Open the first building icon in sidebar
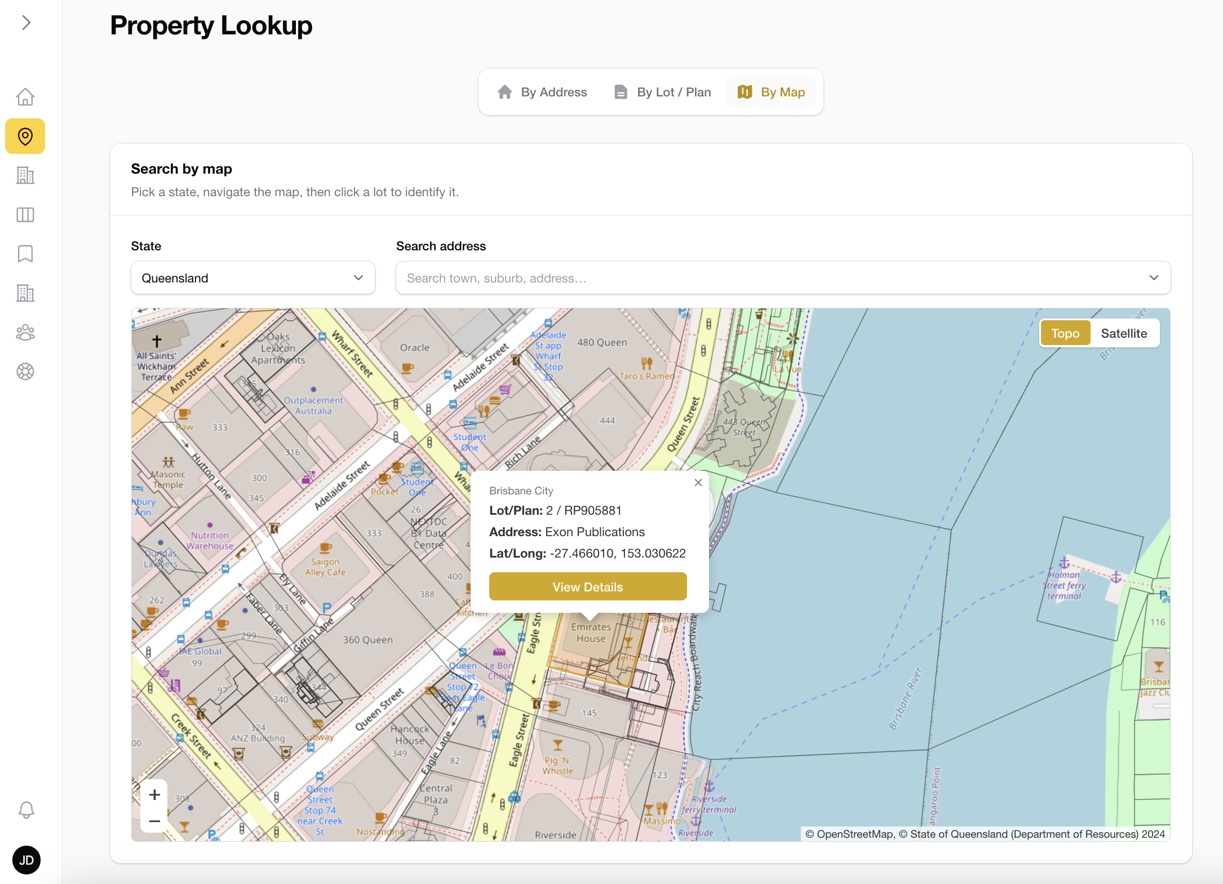 pos(25,175)
